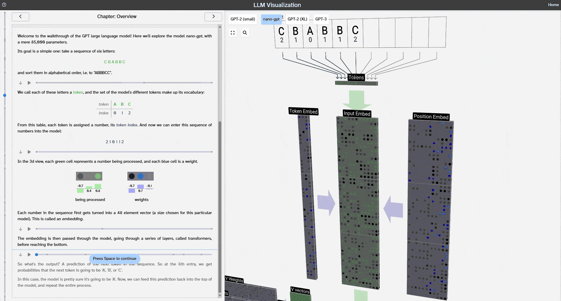Select the nano-gpt model tab
Image resolution: width=561 pixels, height=301 pixels.
click(x=271, y=19)
